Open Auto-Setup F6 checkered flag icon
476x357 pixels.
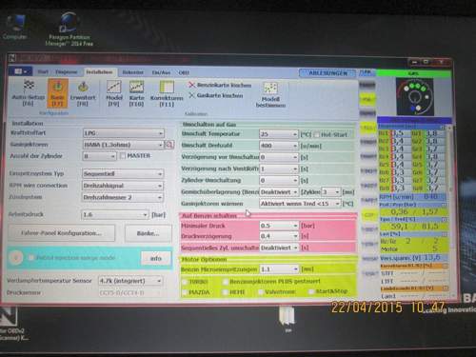(29, 86)
